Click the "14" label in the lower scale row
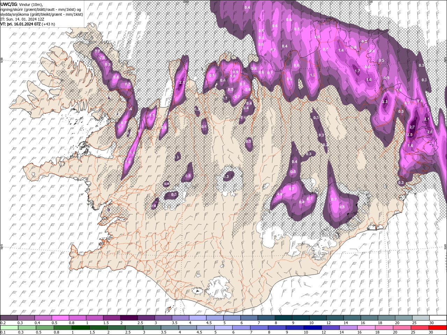Screen dimensions: 447x335 [342, 333]
